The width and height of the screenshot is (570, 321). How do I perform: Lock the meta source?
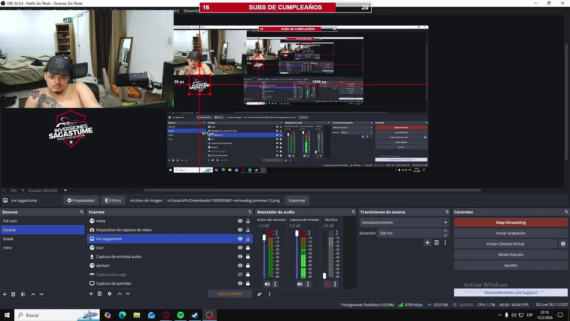pyautogui.click(x=248, y=221)
